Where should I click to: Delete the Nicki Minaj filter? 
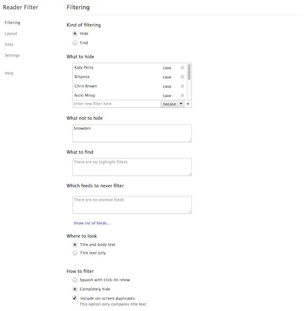coord(182,96)
